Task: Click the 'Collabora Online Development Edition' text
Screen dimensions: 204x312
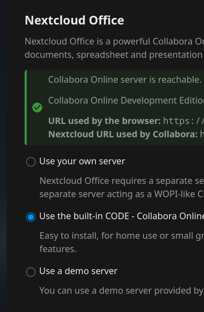Action: 126,101
